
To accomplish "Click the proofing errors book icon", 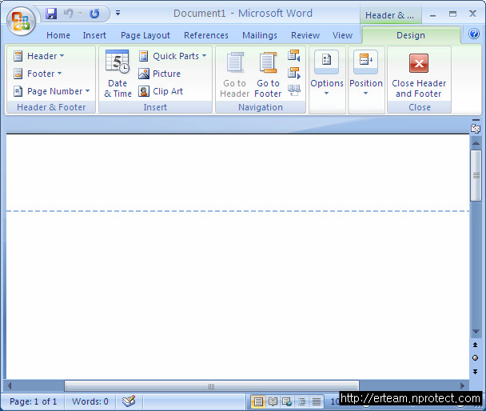I will 129,401.
